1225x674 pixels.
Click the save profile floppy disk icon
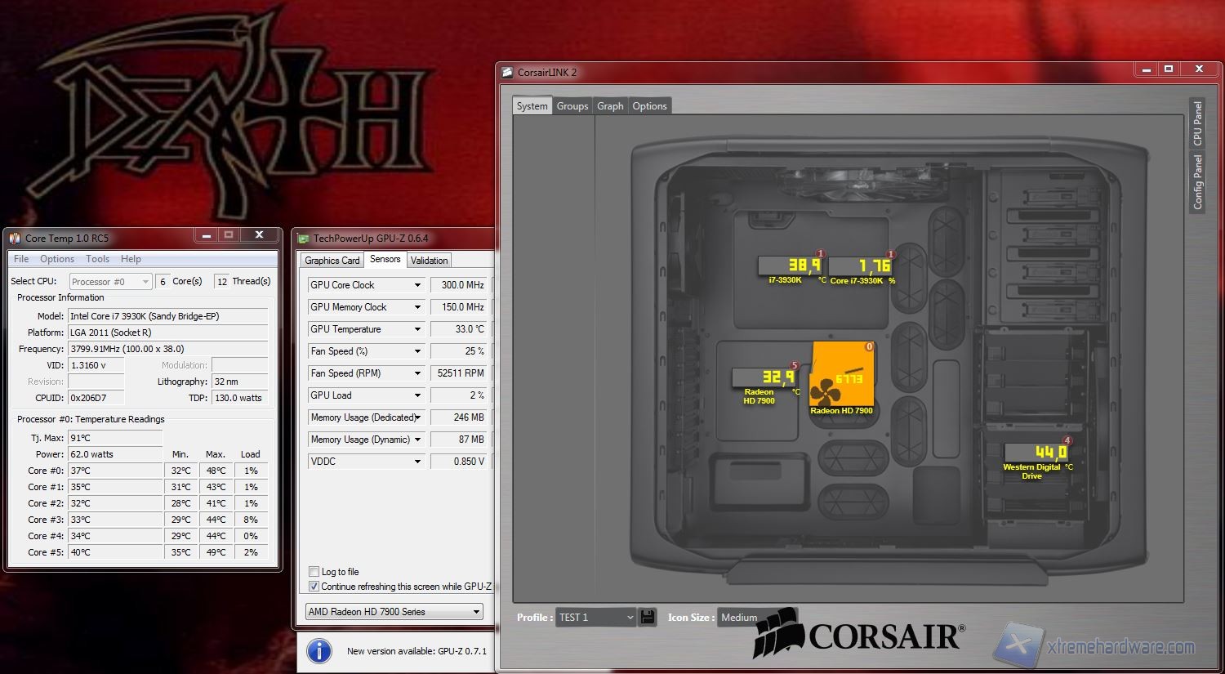pos(648,617)
